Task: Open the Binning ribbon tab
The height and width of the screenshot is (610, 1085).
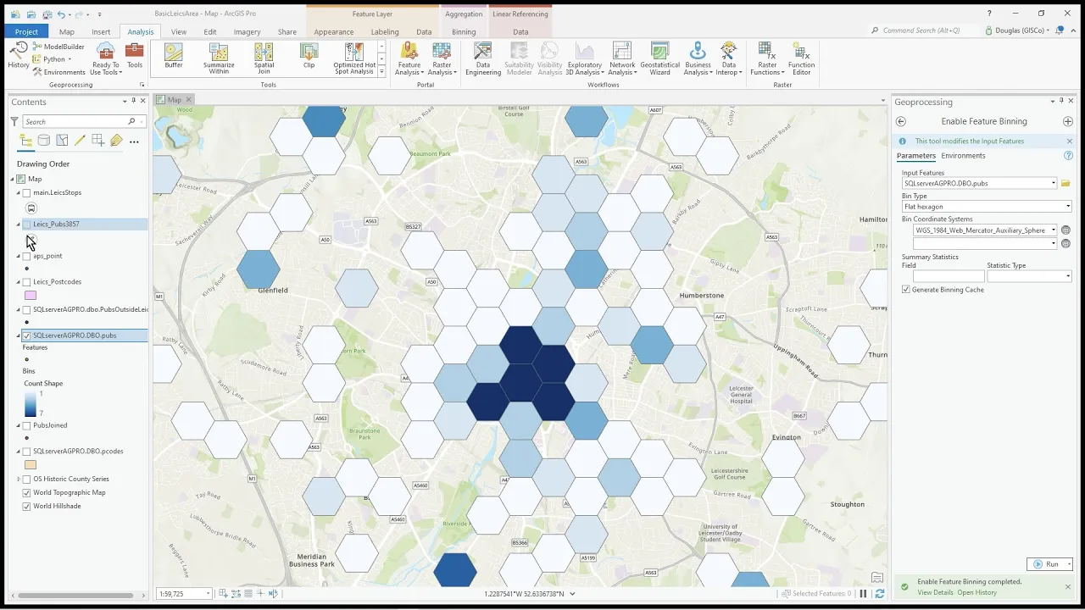Action: [464, 32]
